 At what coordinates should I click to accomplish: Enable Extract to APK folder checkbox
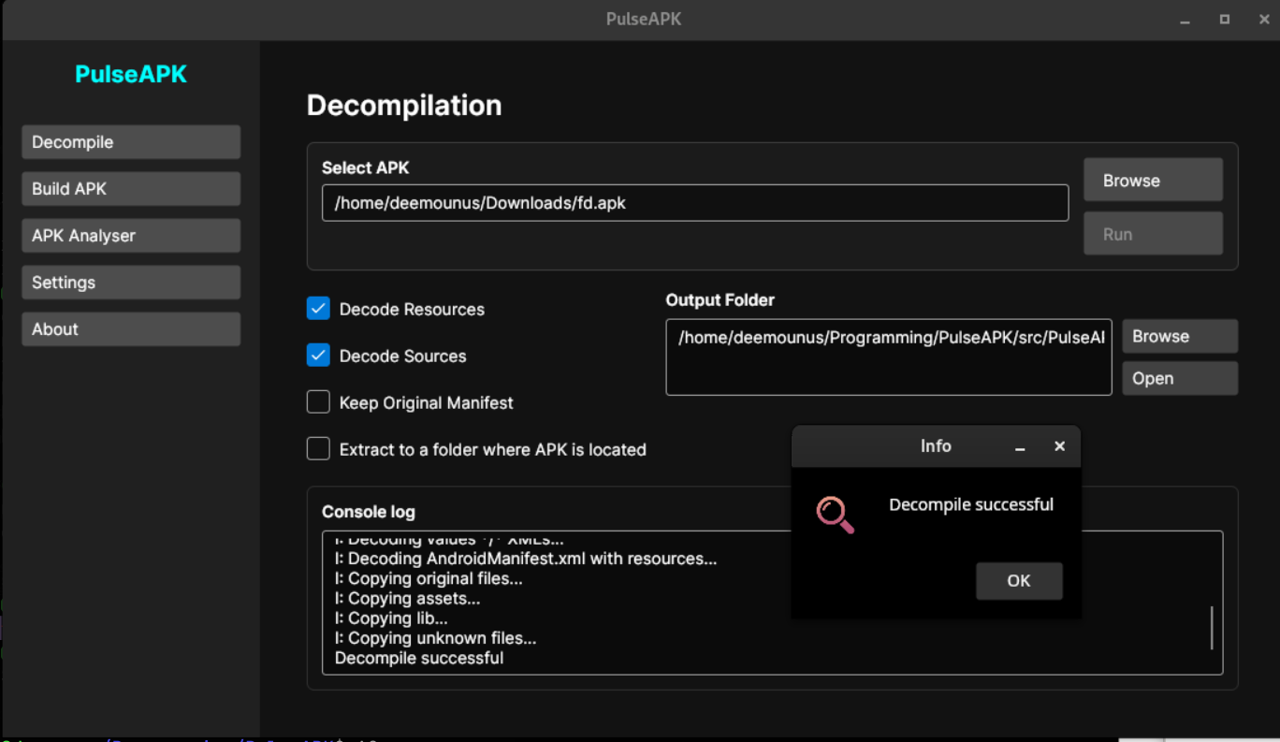click(x=318, y=449)
